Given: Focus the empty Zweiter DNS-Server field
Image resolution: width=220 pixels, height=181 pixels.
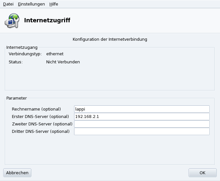Looking at the screenshot, I should [142, 124].
